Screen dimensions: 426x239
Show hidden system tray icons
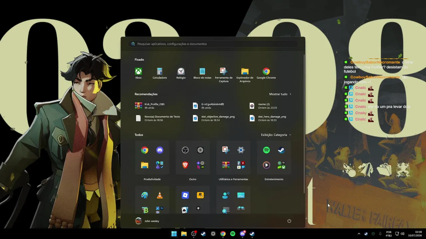(359, 234)
